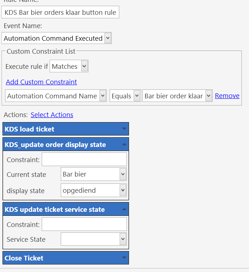Collapse the KDS update ticket service state arrow
Viewport: 249px width, 272px height.
[124, 209]
